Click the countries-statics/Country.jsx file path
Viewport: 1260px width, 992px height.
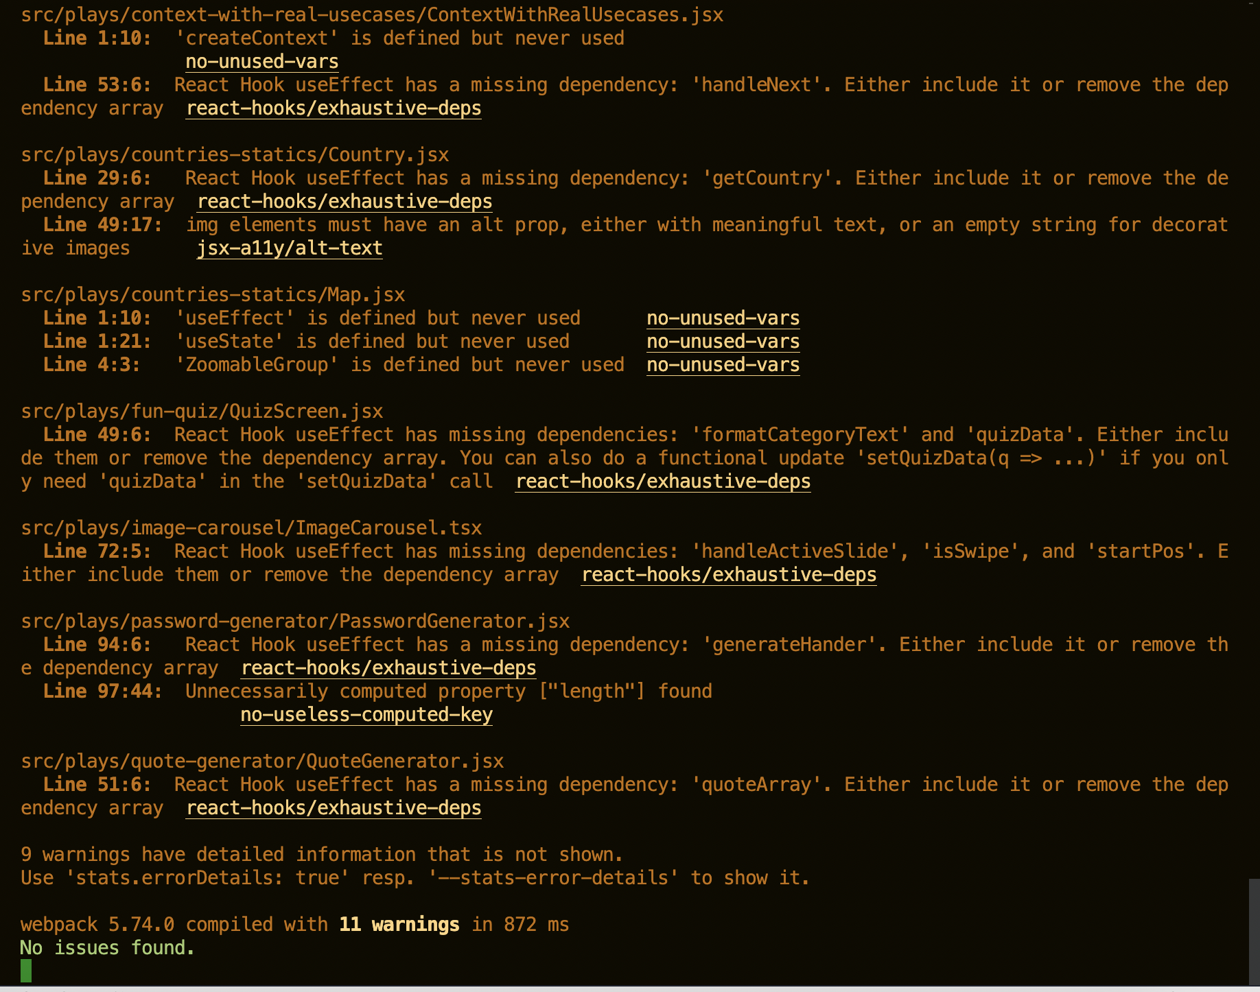coord(235,155)
